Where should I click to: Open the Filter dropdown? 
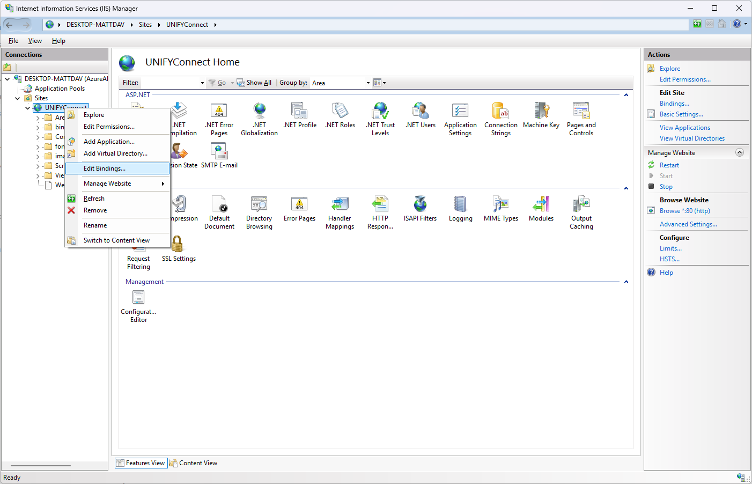202,83
